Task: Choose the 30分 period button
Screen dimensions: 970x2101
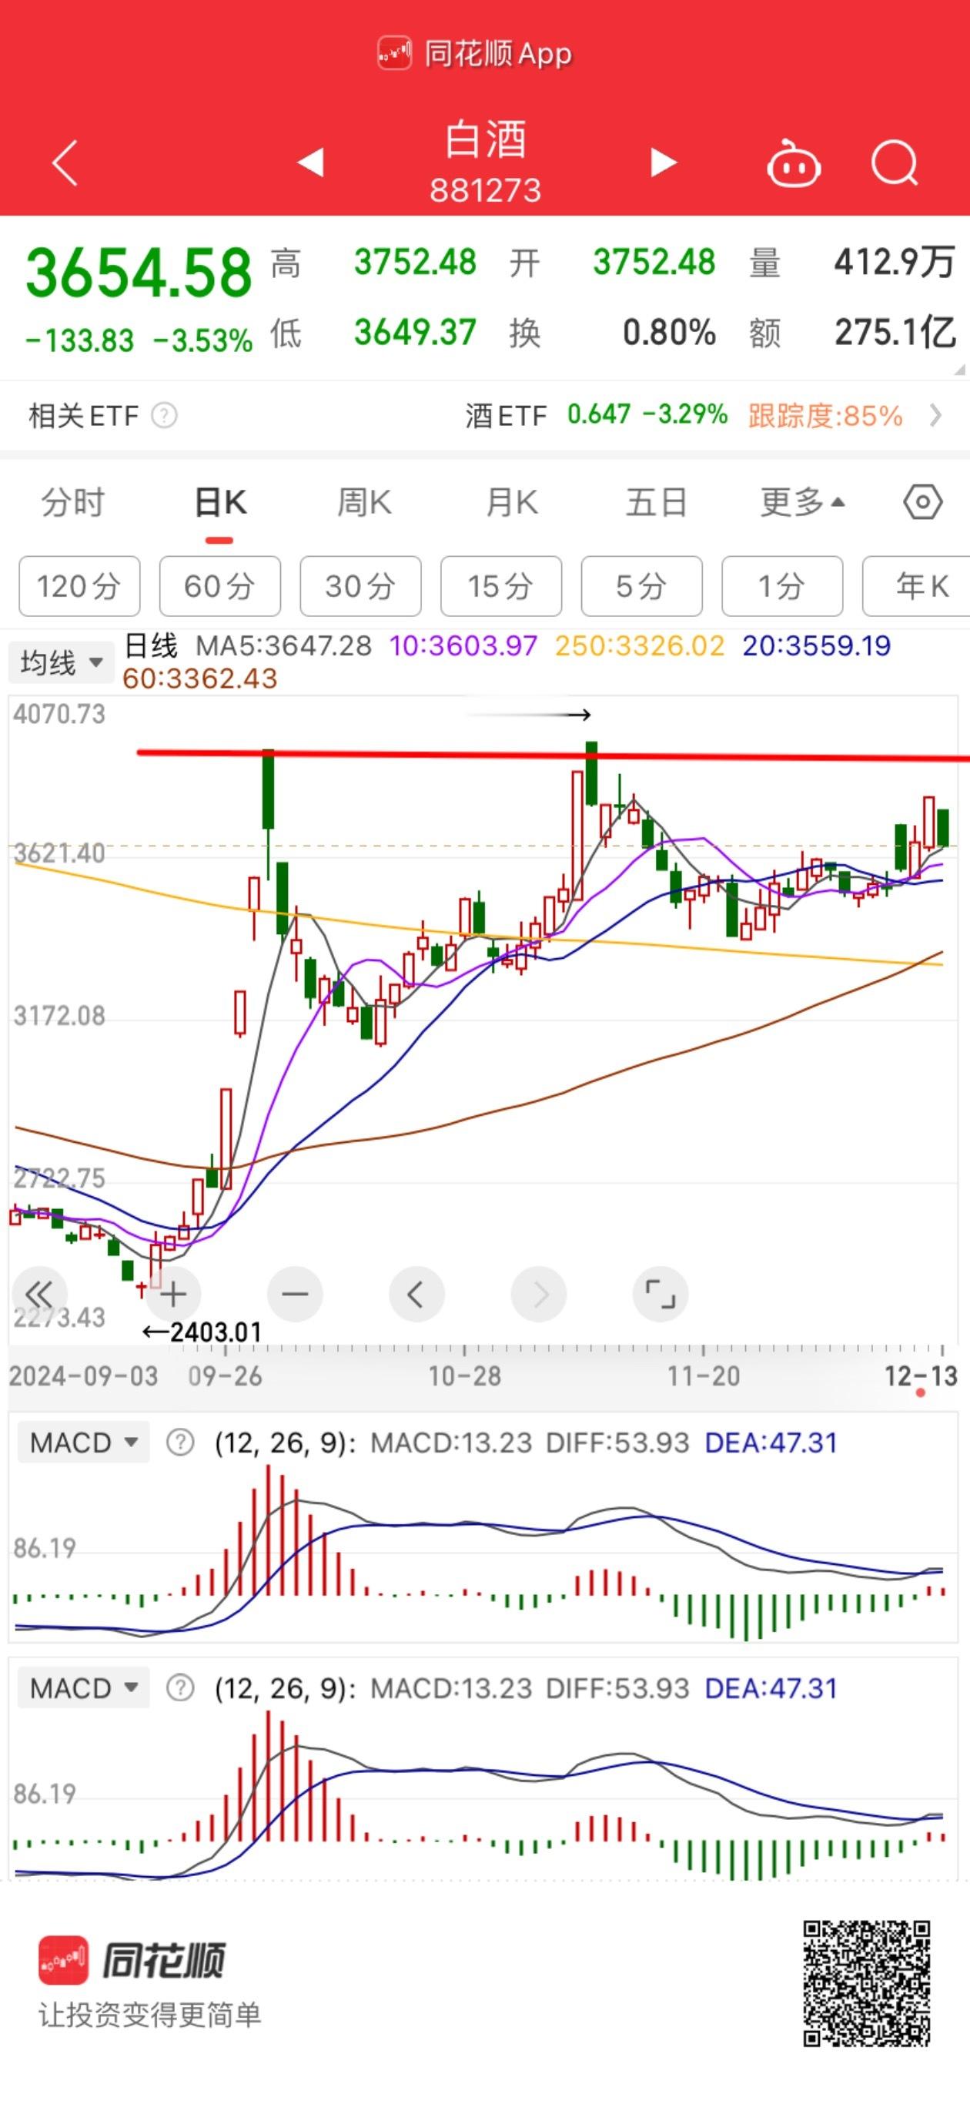Action: (x=360, y=585)
